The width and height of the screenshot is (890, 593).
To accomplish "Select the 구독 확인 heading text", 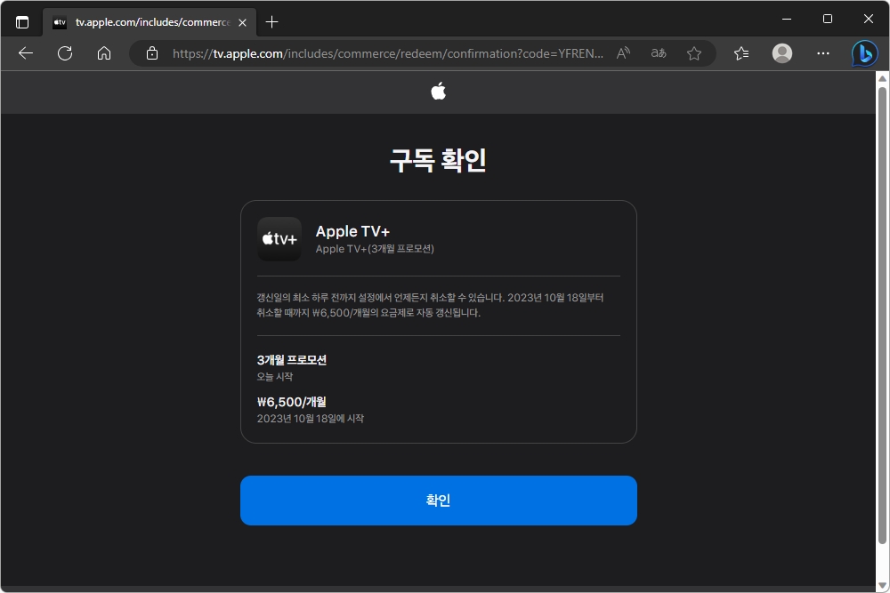I will 438,160.
